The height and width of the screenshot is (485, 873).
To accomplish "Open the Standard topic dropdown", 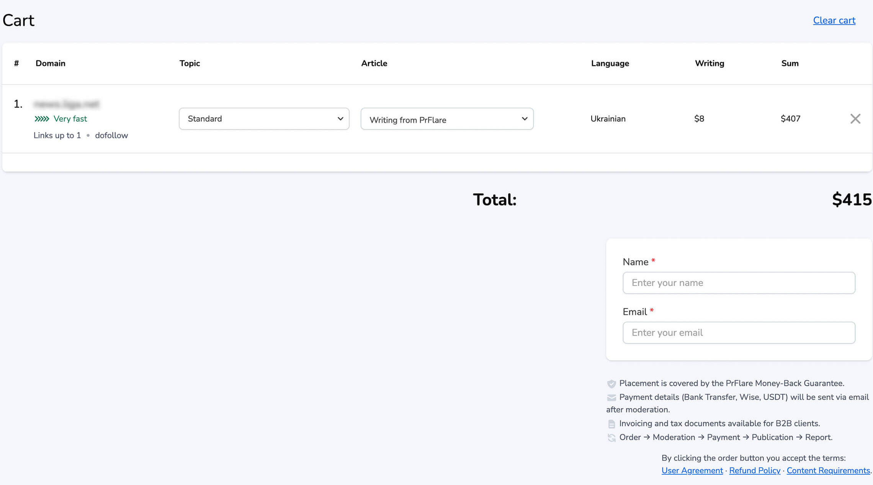I will click(x=264, y=119).
